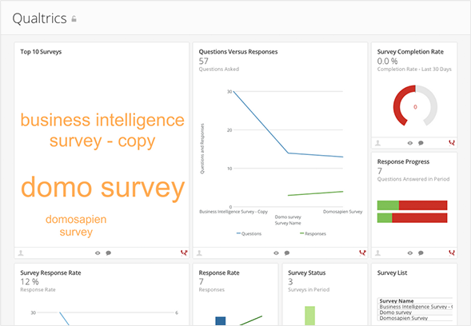Select 'business intelligence survey - copy' in word cloud
Screen dimensions: 471x326
[102, 130]
